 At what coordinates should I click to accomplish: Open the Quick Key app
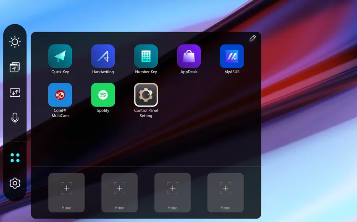[60, 57]
